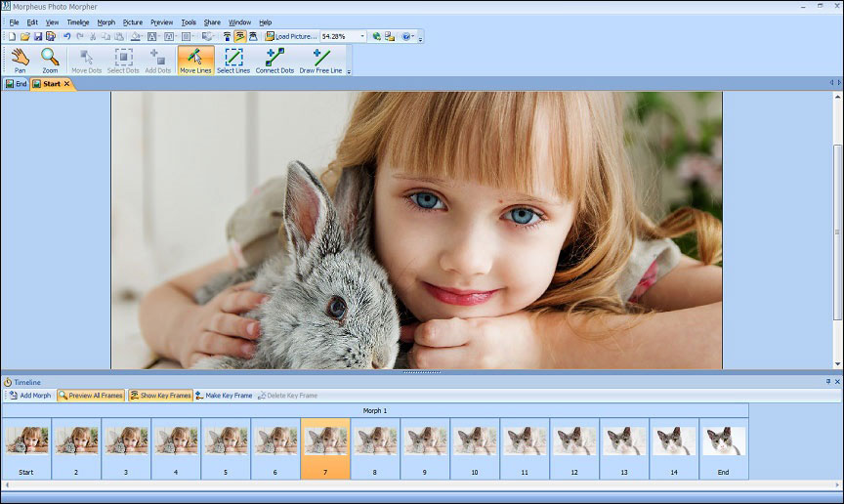Toggle Show Key Frames

pos(160,396)
